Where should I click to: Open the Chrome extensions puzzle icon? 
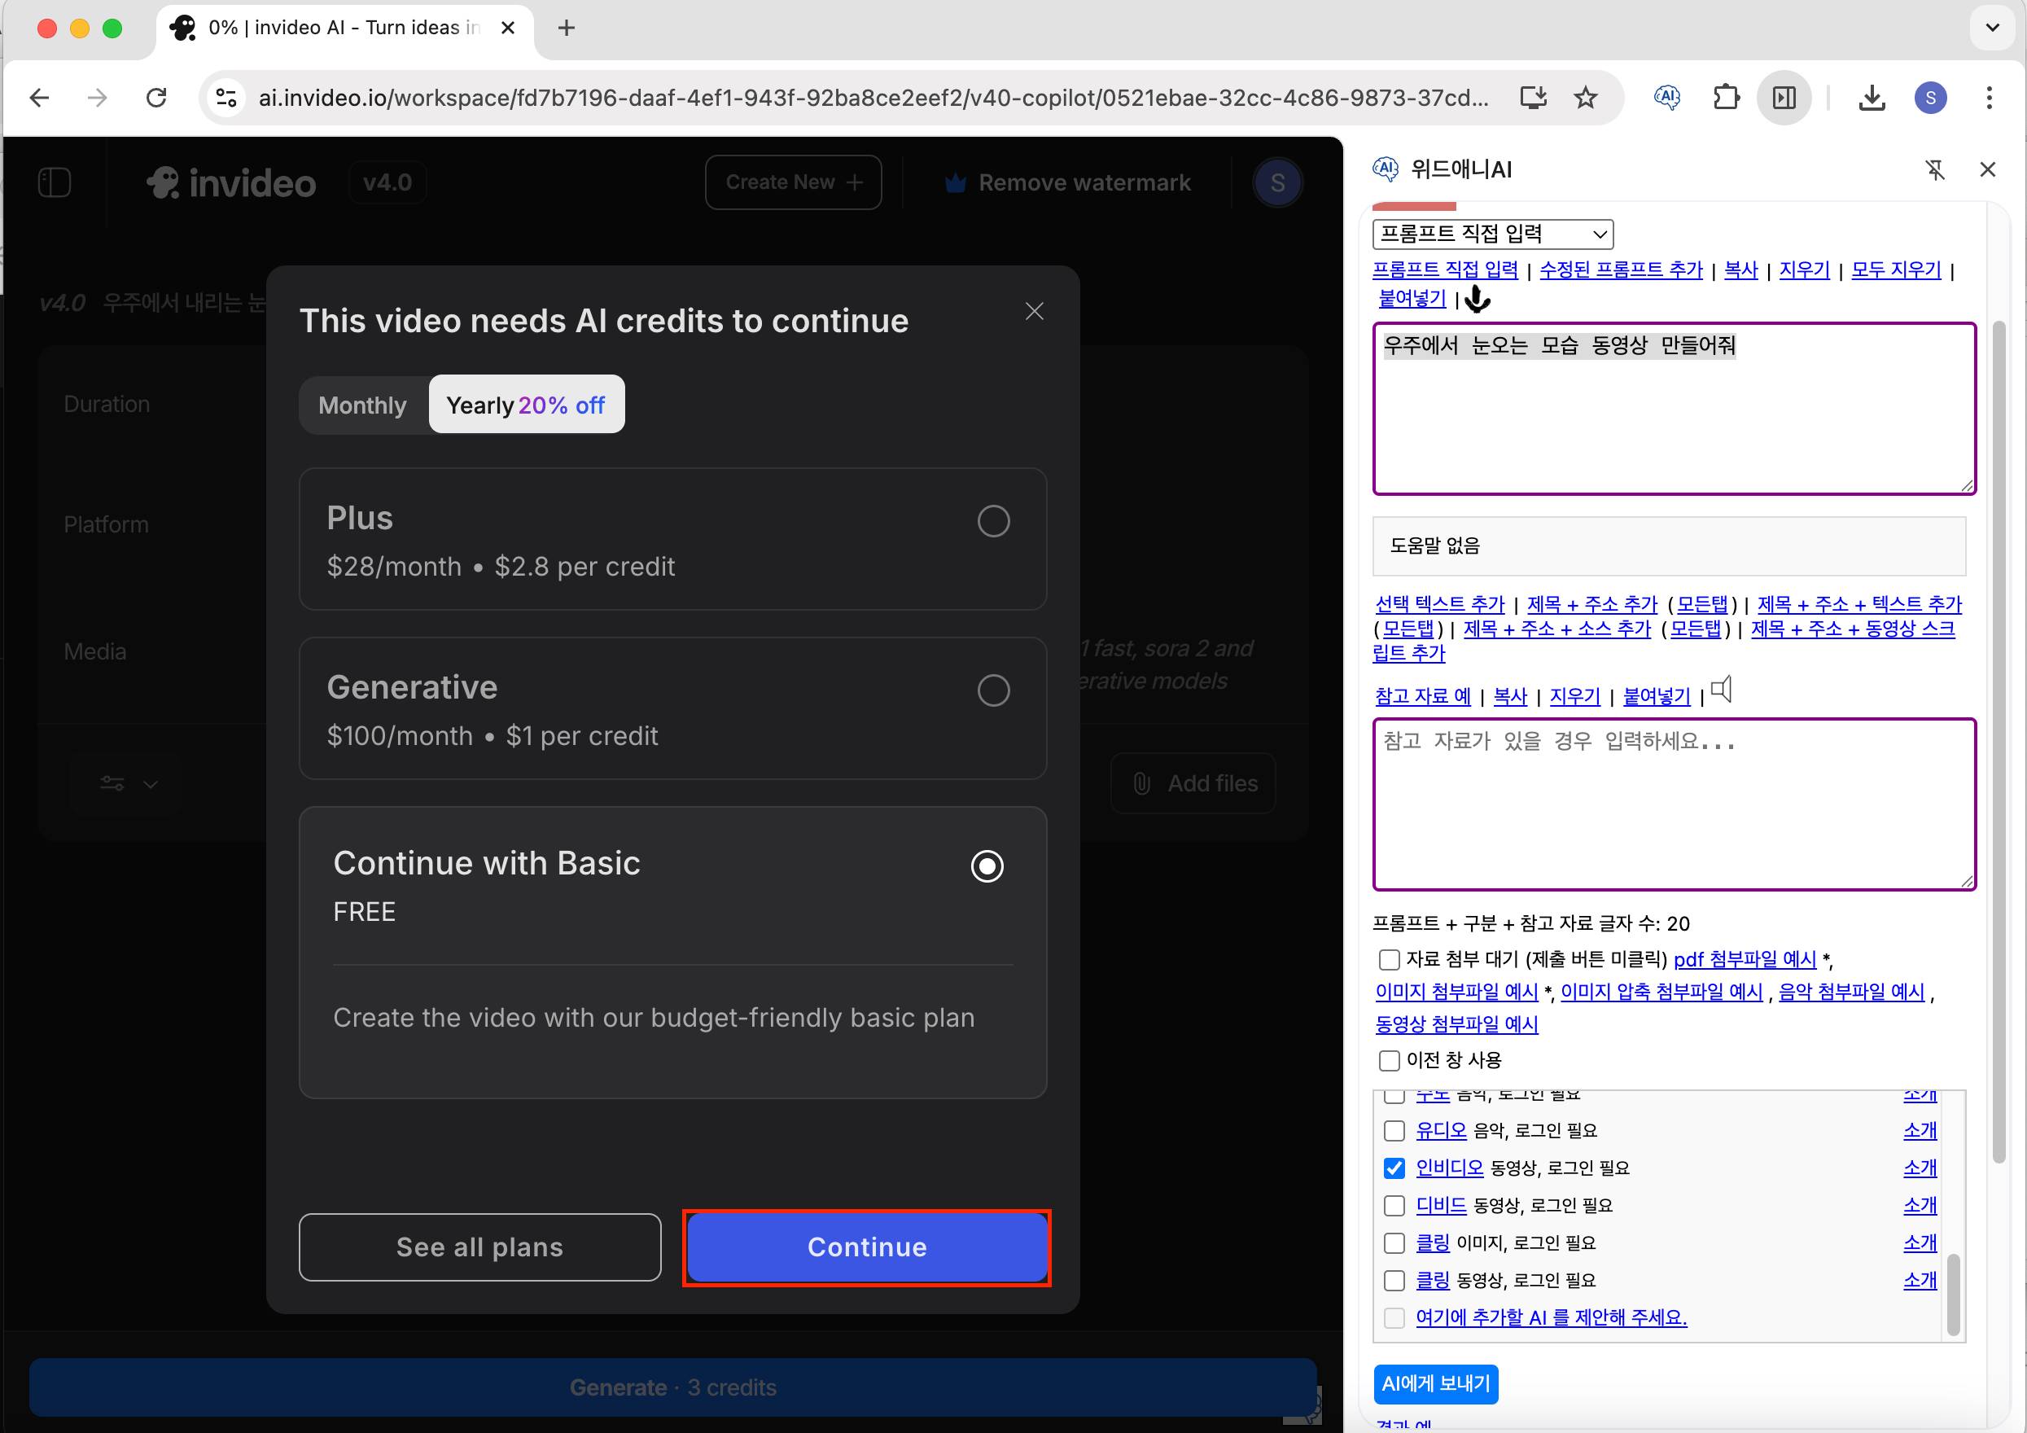click(1725, 98)
